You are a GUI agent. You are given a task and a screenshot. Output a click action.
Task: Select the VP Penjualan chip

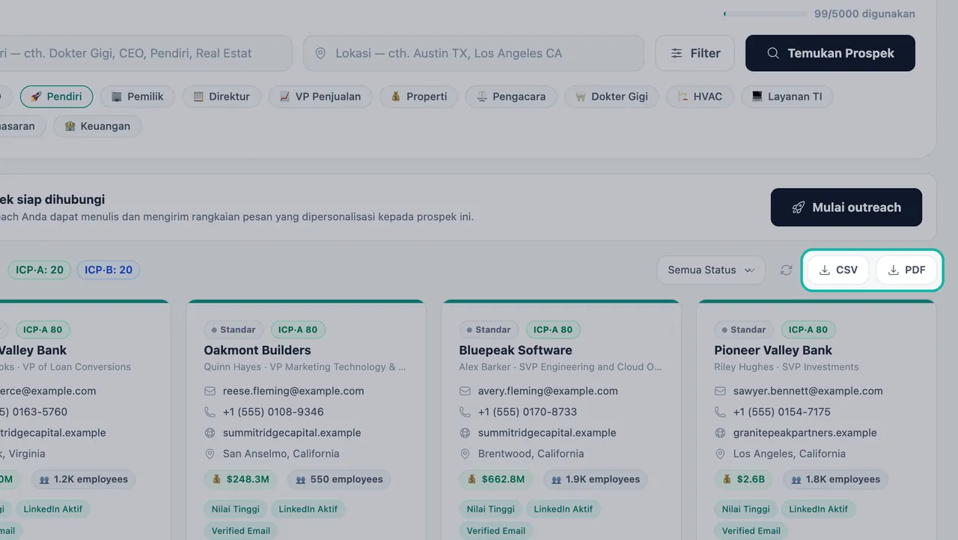point(320,97)
